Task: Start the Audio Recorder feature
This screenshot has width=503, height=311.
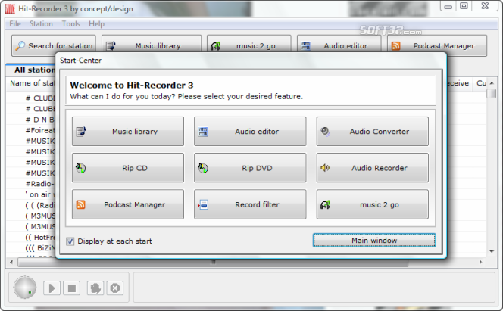Action: pos(372,168)
